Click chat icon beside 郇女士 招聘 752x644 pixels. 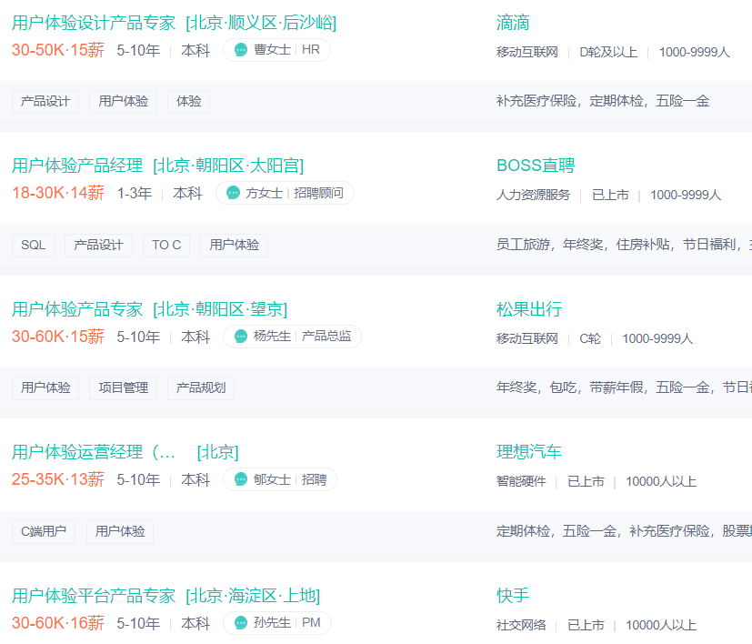pyautogui.click(x=241, y=479)
